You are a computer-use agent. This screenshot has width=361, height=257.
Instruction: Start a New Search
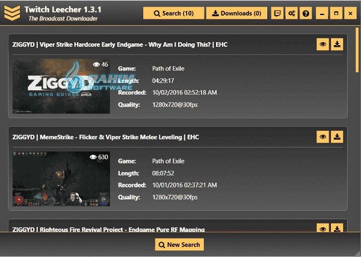(179, 244)
